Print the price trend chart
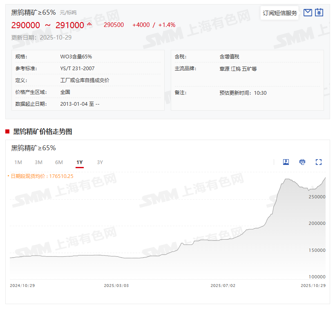This screenshot has height=309, width=335. 302,162
